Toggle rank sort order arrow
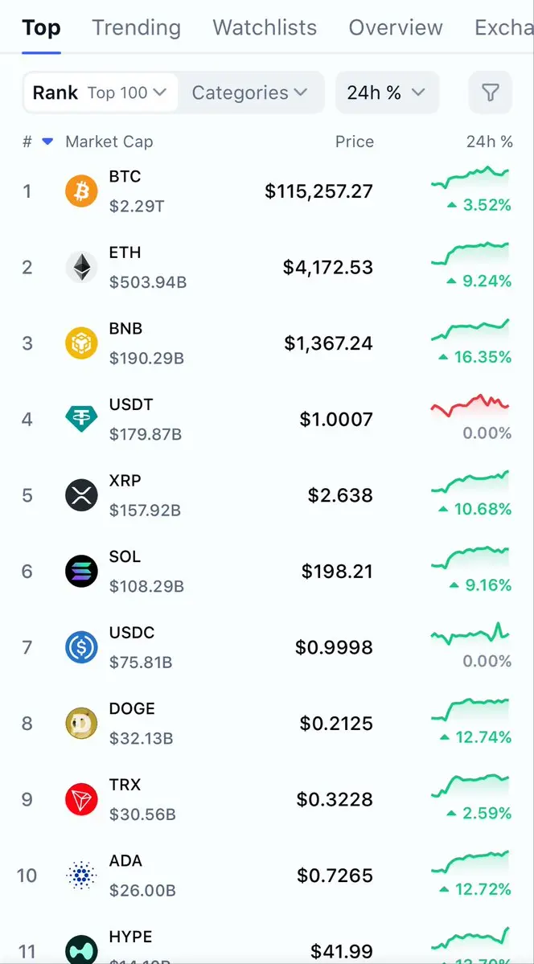The image size is (534, 964). (47, 142)
